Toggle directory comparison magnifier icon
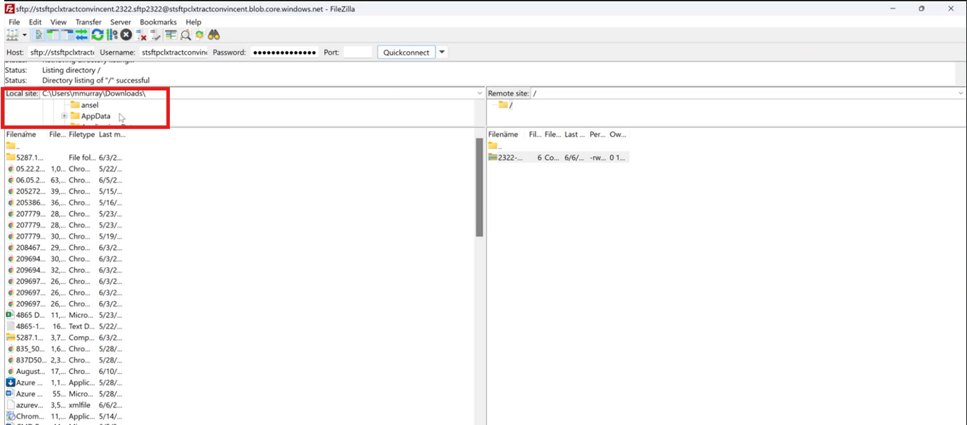This screenshot has width=967, height=425. pos(185,34)
